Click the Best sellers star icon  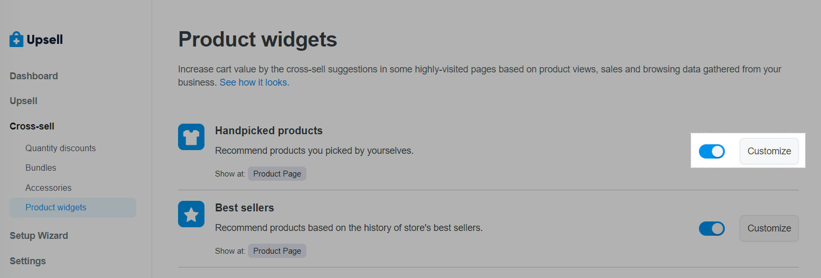click(191, 214)
